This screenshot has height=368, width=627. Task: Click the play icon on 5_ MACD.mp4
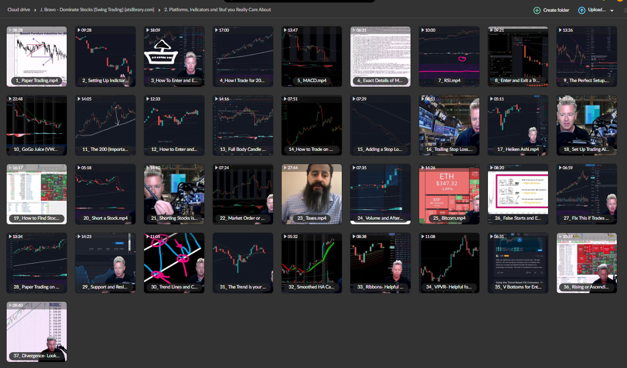[x=284, y=30]
